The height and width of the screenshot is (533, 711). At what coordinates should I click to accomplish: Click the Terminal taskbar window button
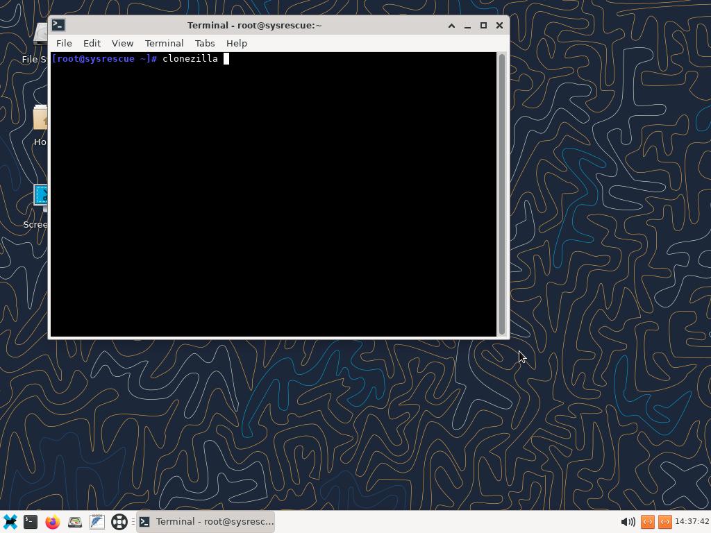pyautogui.click(x=206, y=521)
